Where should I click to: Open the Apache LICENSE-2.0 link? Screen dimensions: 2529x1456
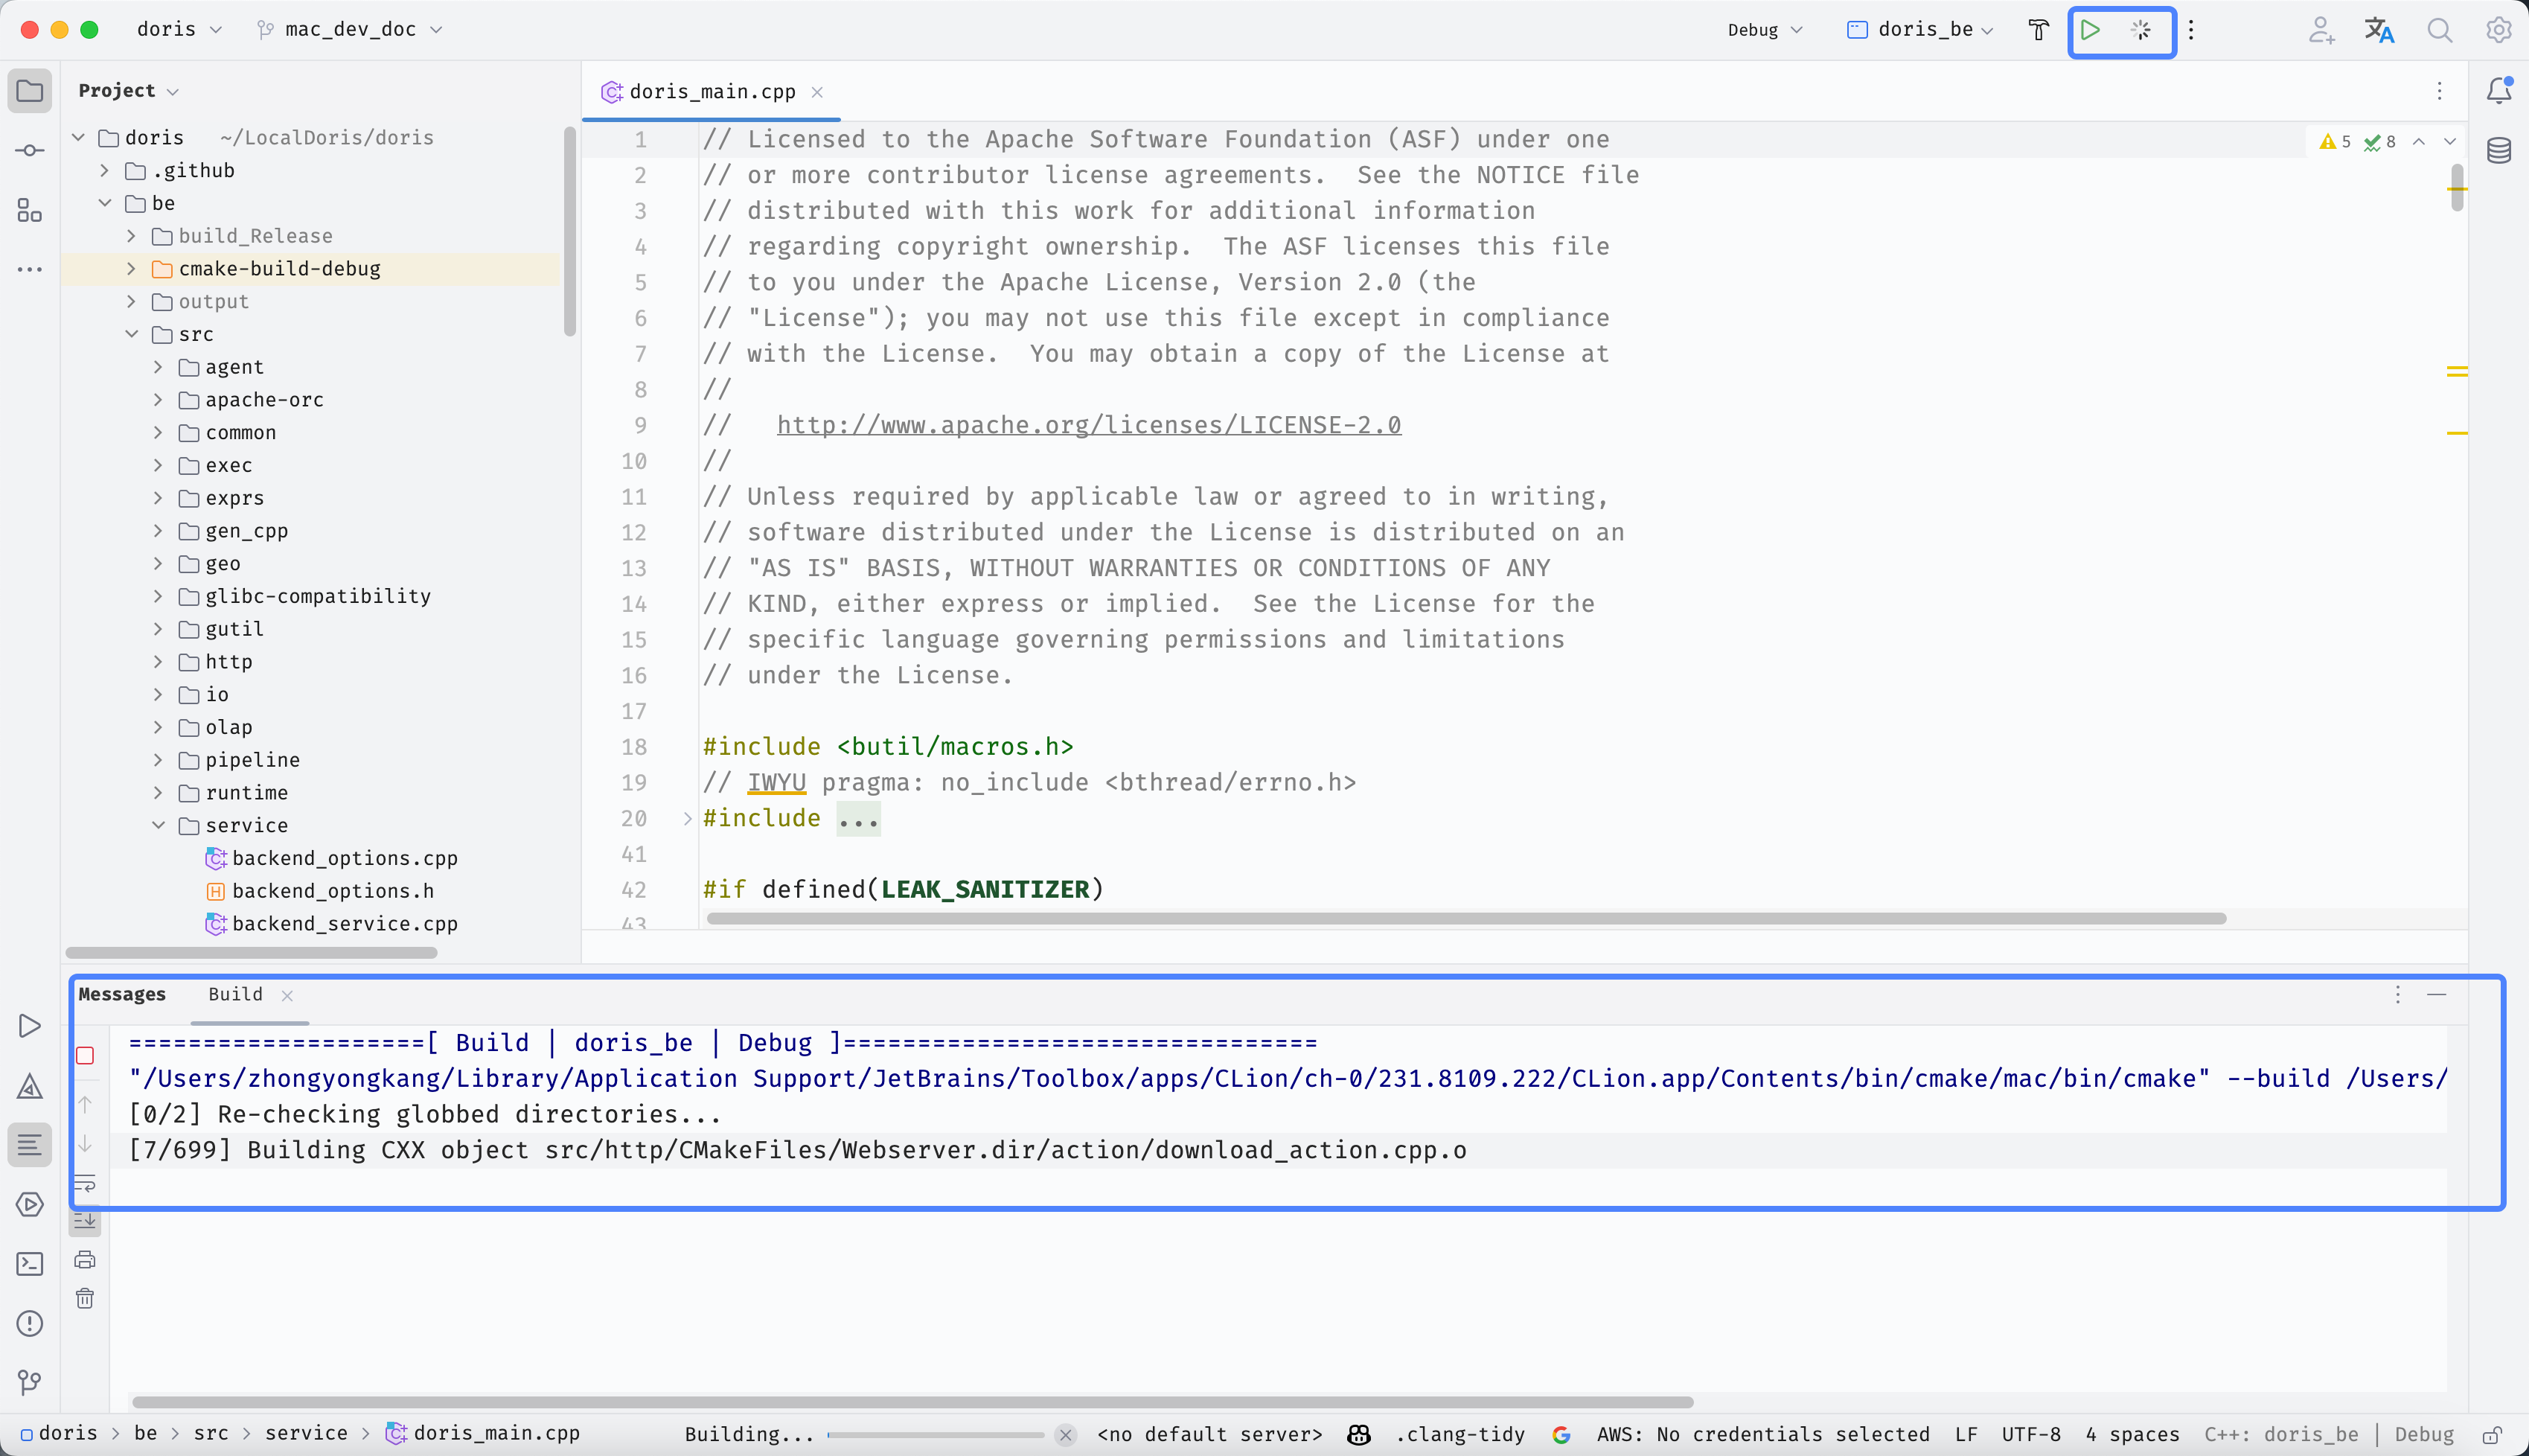click(1089, 425)
